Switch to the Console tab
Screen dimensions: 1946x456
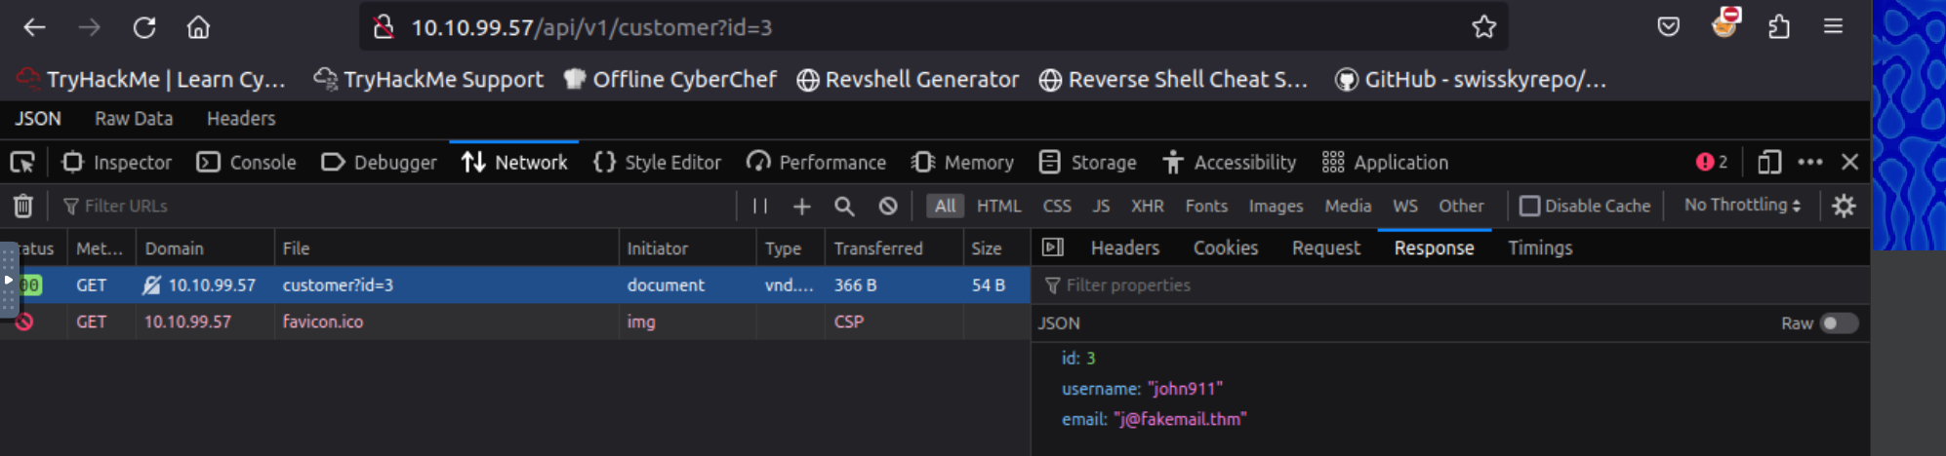click(247, 163)
